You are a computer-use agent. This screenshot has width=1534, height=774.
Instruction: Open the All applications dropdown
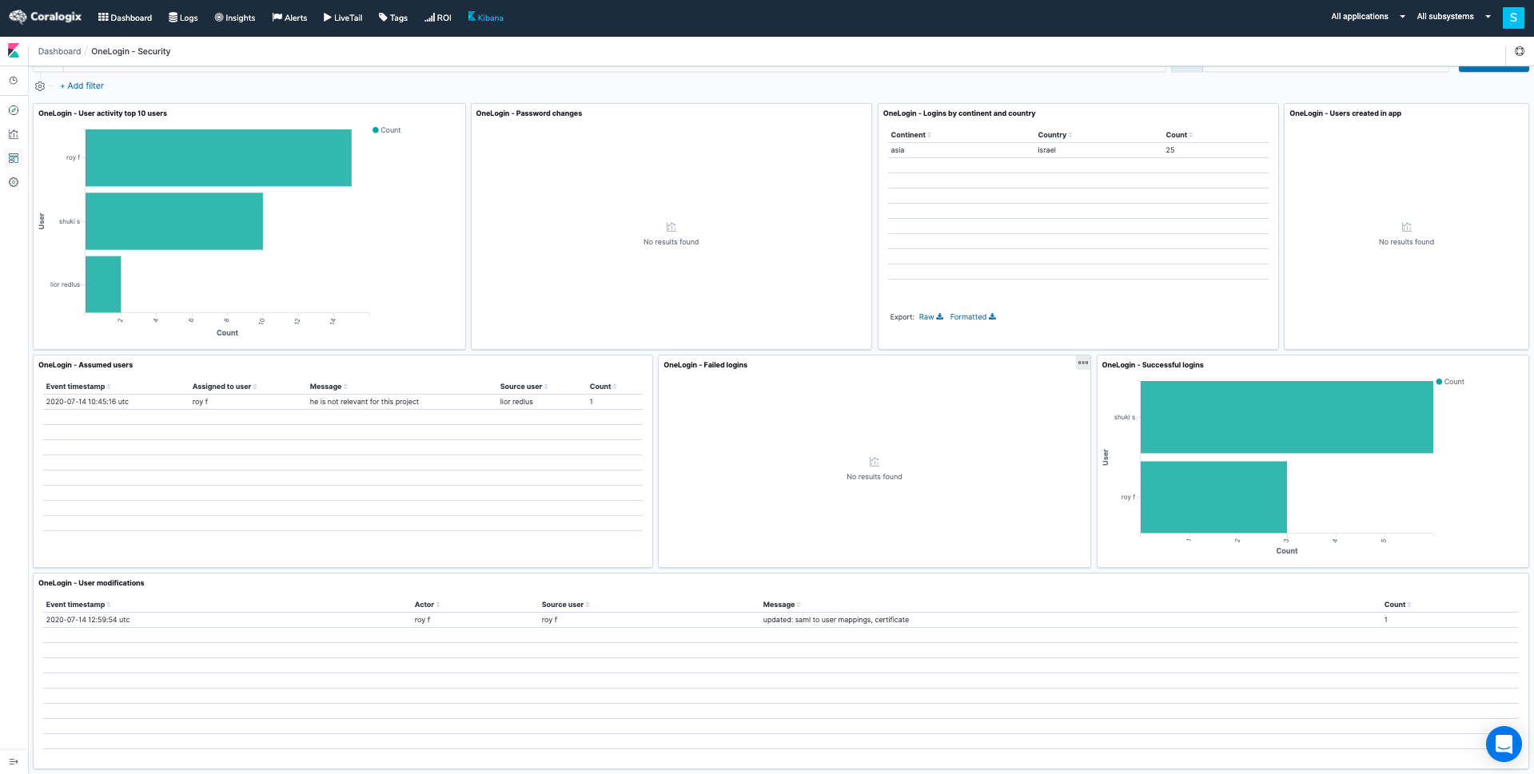coord(1367,17)
